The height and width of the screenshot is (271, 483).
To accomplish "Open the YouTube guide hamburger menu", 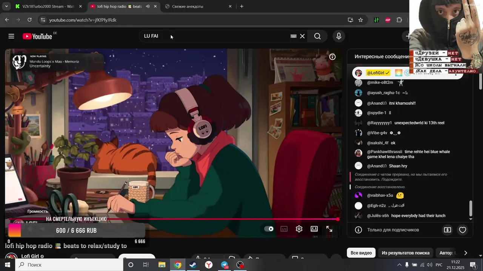I will (x=11, y=36).
